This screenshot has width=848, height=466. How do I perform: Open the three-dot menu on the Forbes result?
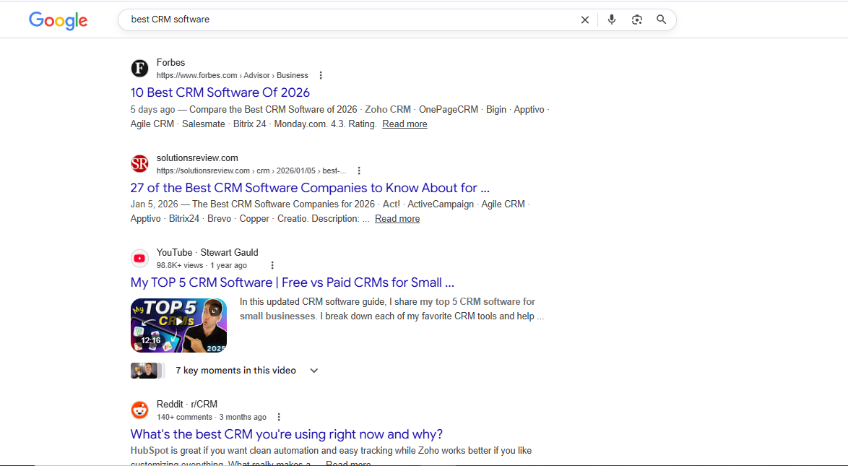point(321,74)
